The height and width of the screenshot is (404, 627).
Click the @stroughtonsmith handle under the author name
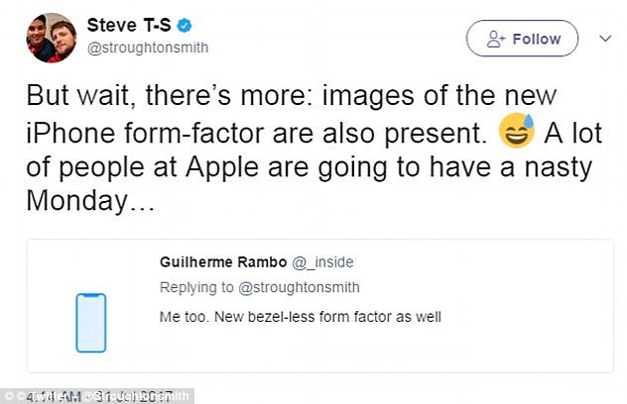click(x=147, y=47)
